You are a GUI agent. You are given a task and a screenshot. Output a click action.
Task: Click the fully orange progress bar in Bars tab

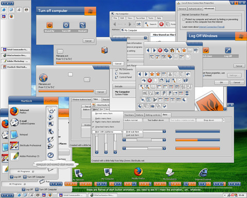coord(198,148)
